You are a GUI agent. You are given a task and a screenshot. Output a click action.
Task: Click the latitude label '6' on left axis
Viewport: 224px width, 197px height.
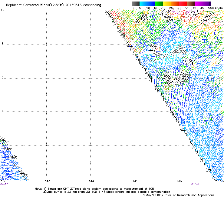click(x=2, y=77)
